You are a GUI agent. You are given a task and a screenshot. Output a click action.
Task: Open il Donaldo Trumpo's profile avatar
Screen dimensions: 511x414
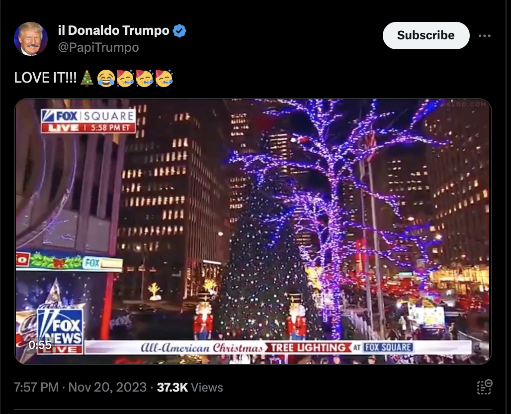[31, 39]
